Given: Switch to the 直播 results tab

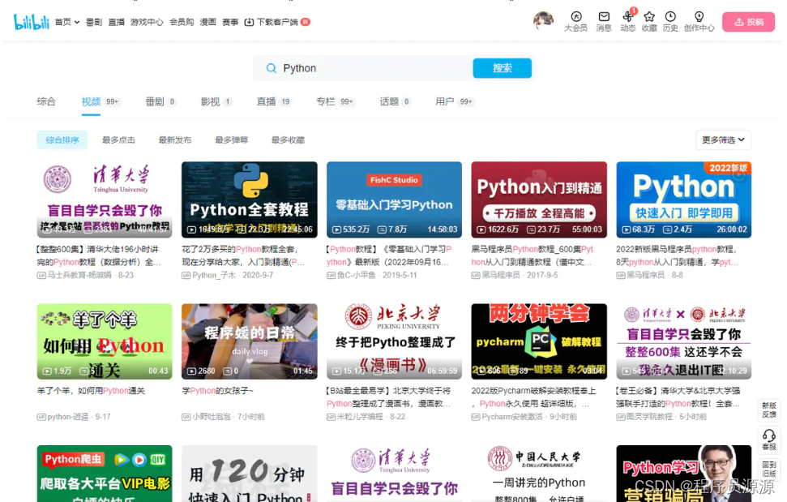Looking at the screenshot, I should [274, 101].
